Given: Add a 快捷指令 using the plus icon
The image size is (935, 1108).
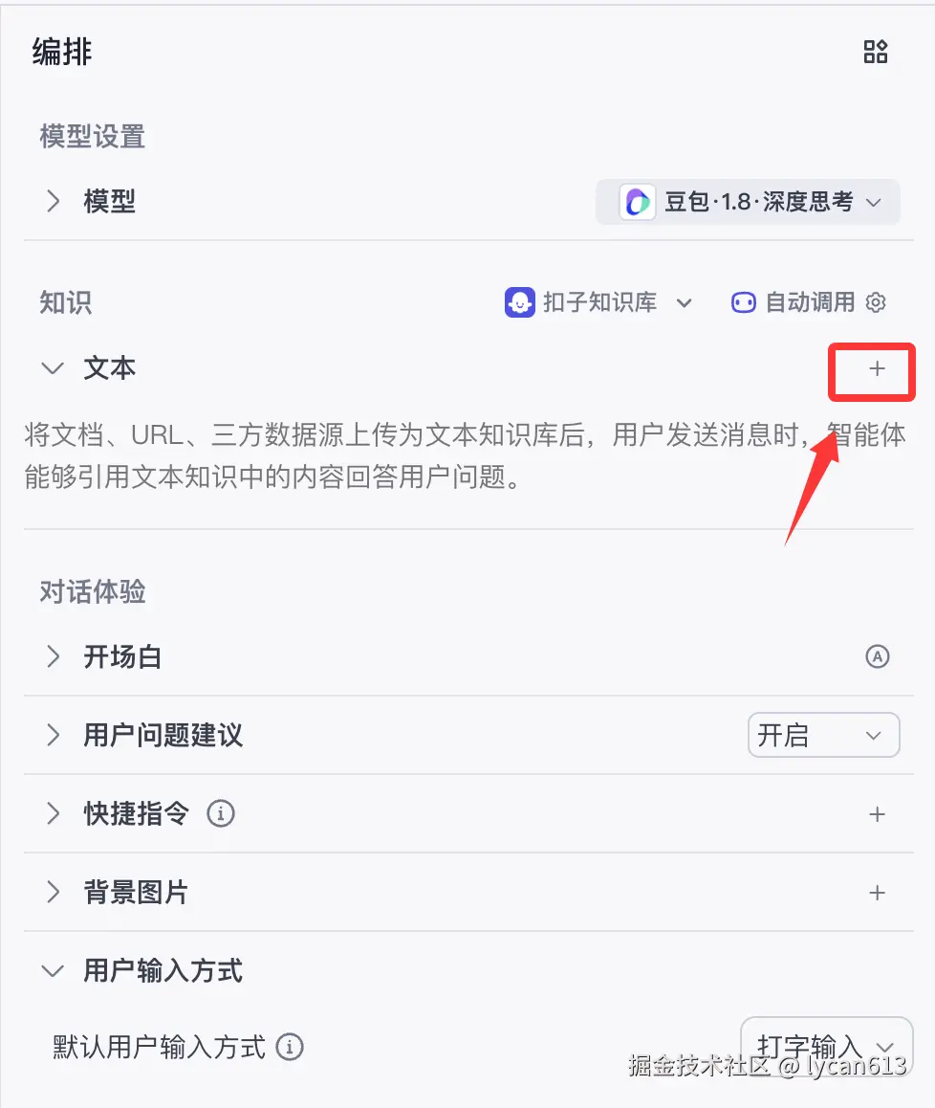Looking at the screenshot, I should (877, 814).
